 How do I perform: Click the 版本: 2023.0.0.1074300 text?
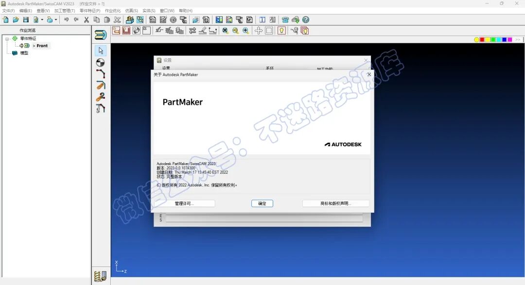176,168
